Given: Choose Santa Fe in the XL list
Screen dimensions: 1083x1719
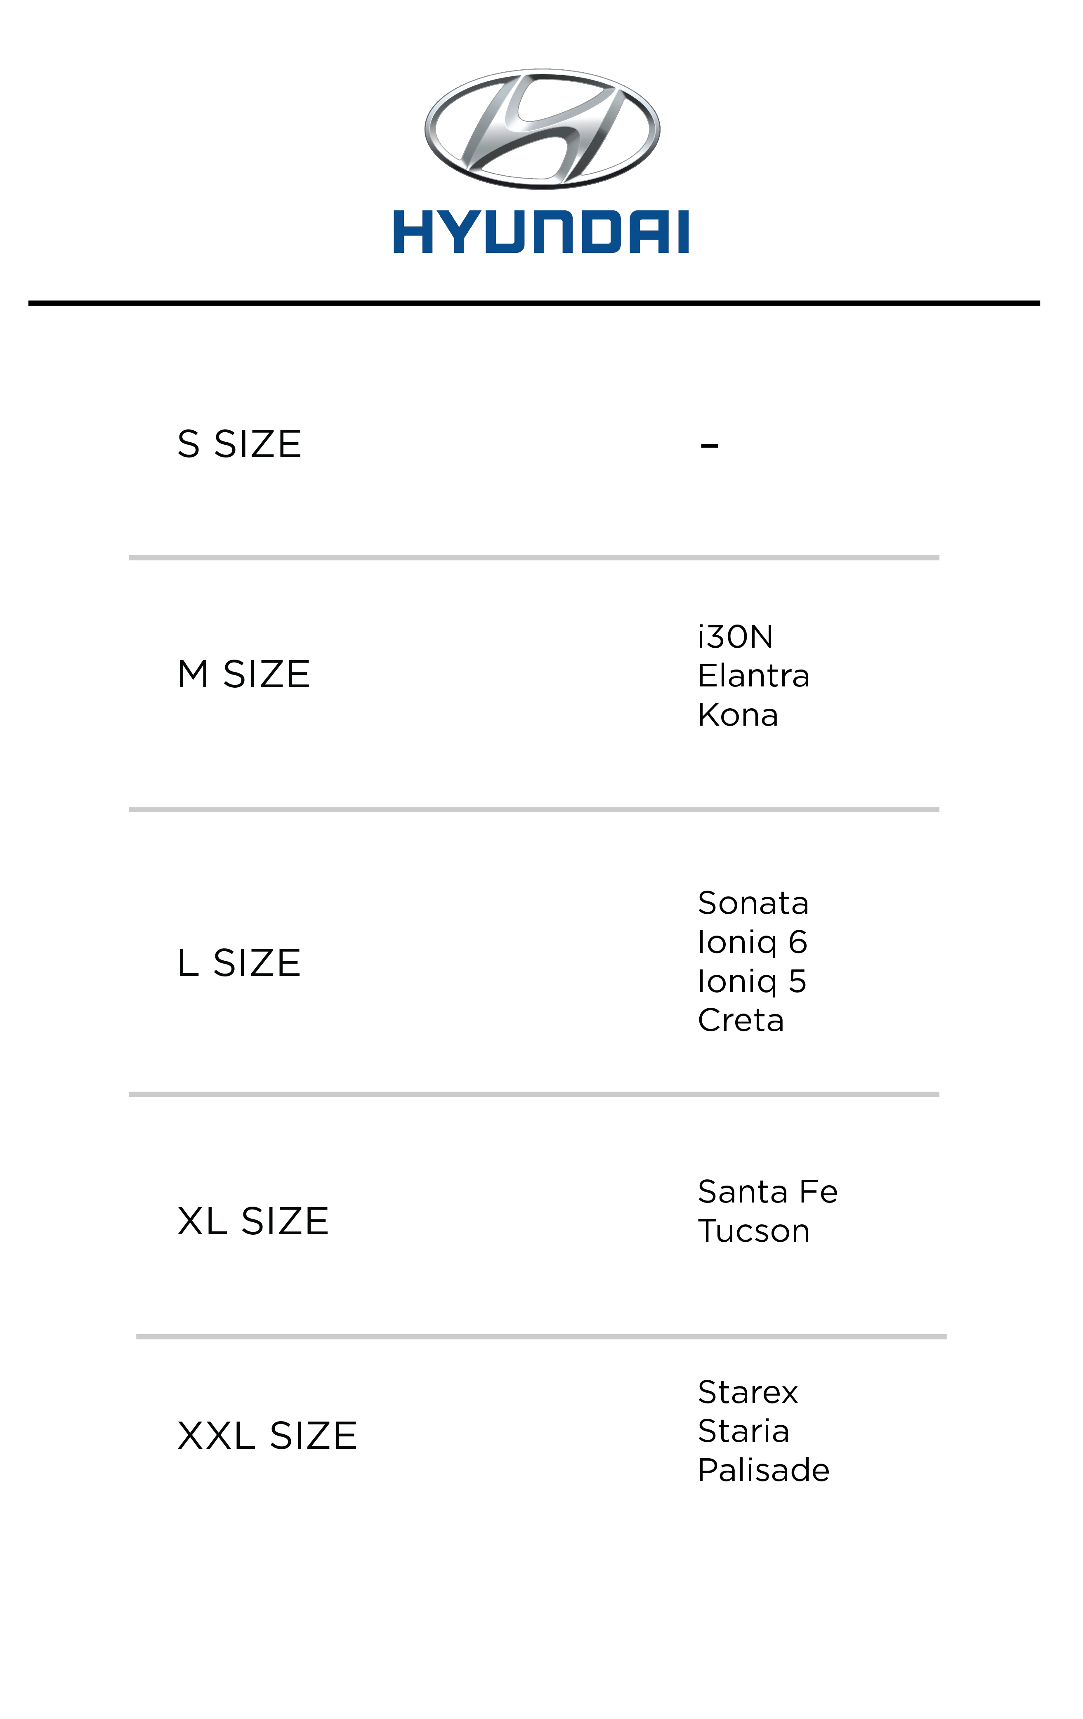Looking at the screenshot, I should 767,1191.
